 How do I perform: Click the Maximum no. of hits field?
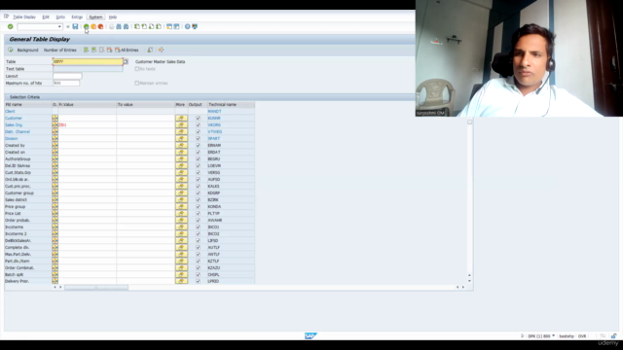pos(66,83)
